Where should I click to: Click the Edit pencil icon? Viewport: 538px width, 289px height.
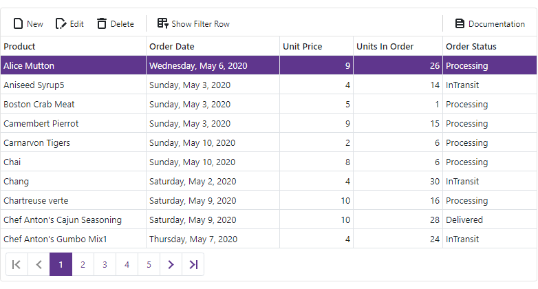[61, 23]
